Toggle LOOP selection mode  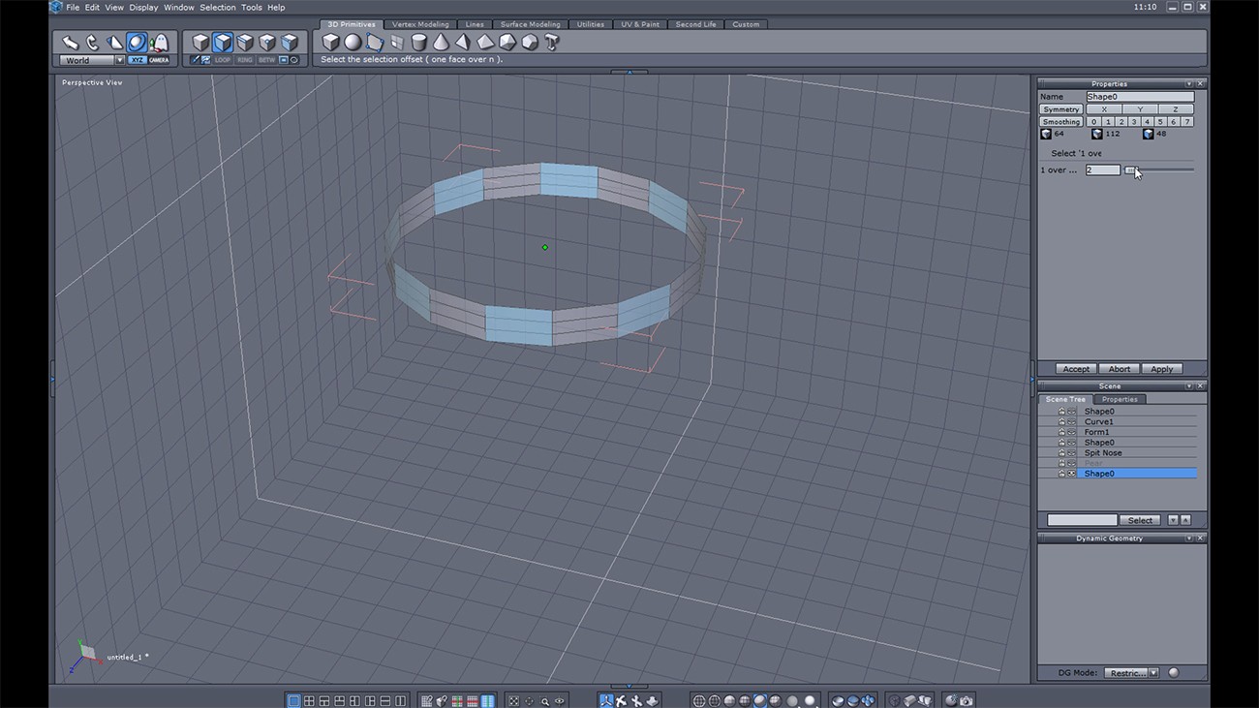223,60
